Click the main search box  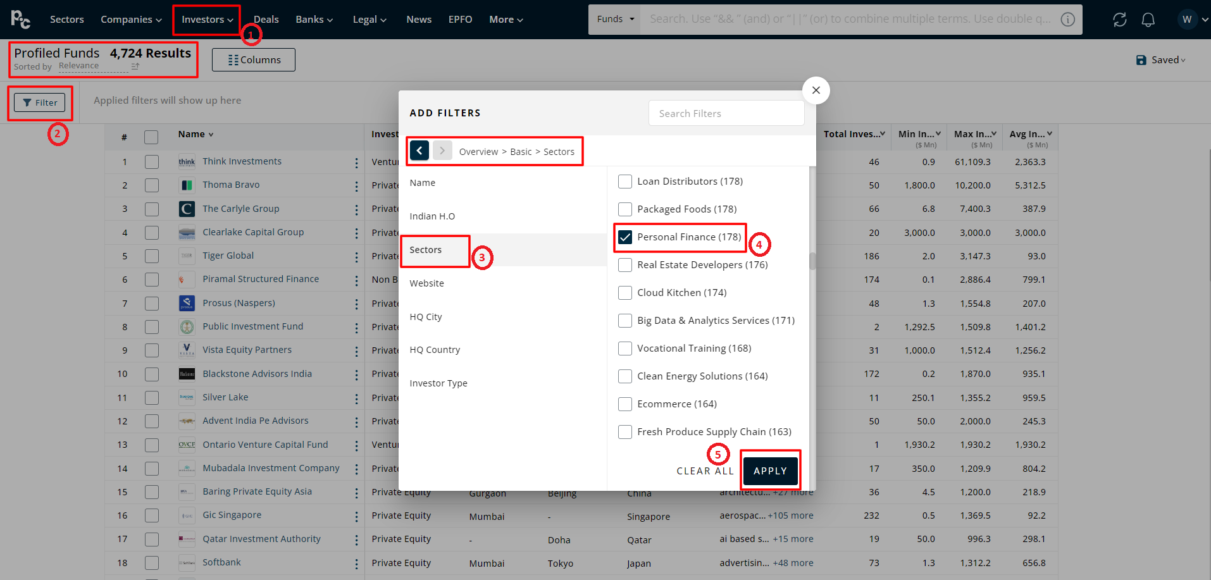coord(851,20)
